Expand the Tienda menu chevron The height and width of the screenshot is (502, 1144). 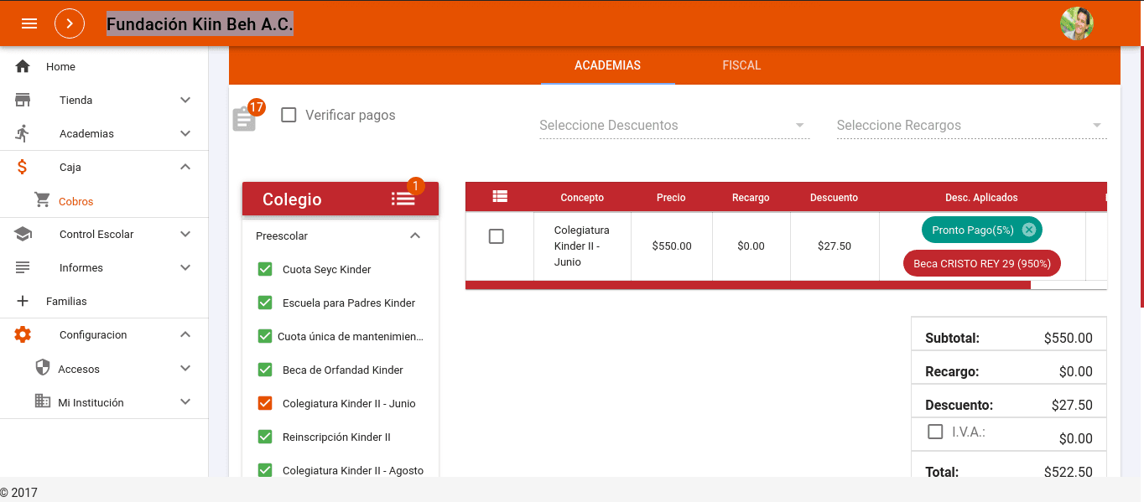tap(185, 100)
